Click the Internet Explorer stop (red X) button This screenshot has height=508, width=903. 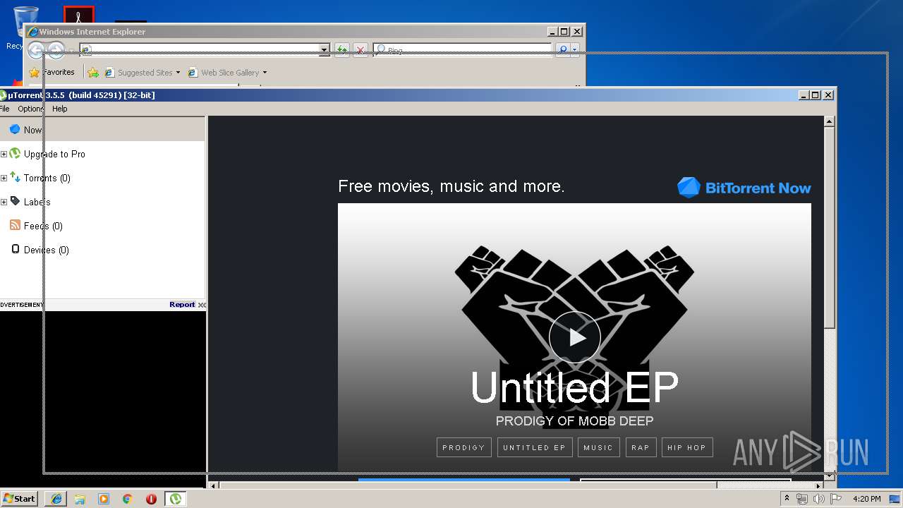tap(360, 50)
